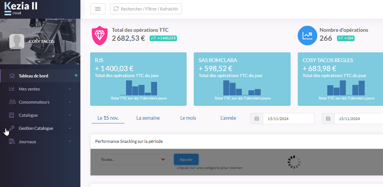Click the books icon for Journaux
The image size is (383, 187).
point(12,142)
